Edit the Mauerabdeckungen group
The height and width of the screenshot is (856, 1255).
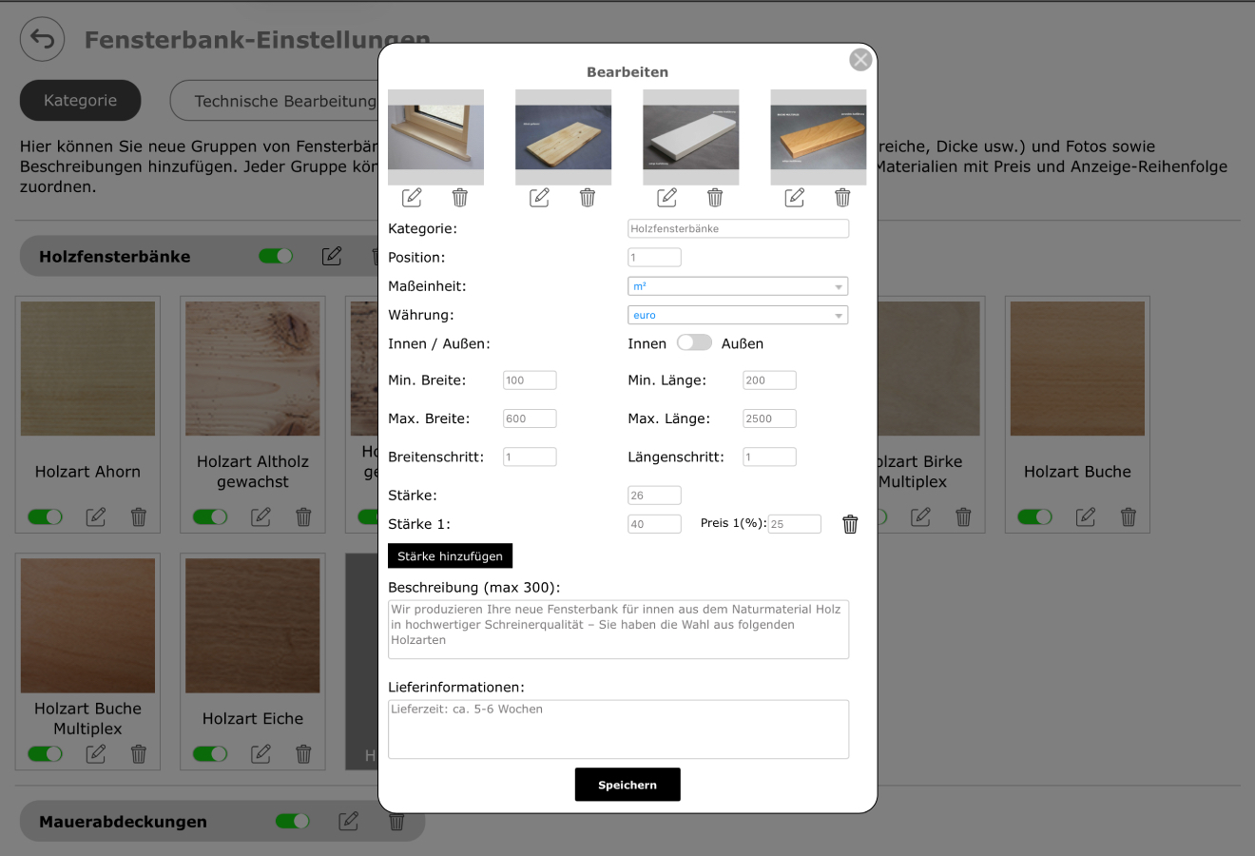349,821
